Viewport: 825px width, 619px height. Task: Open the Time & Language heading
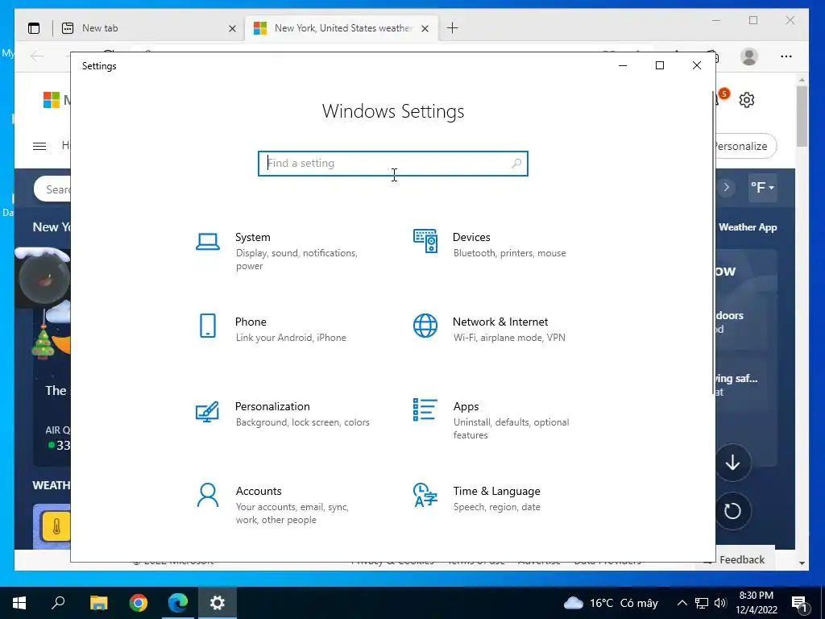click(496, 491)
